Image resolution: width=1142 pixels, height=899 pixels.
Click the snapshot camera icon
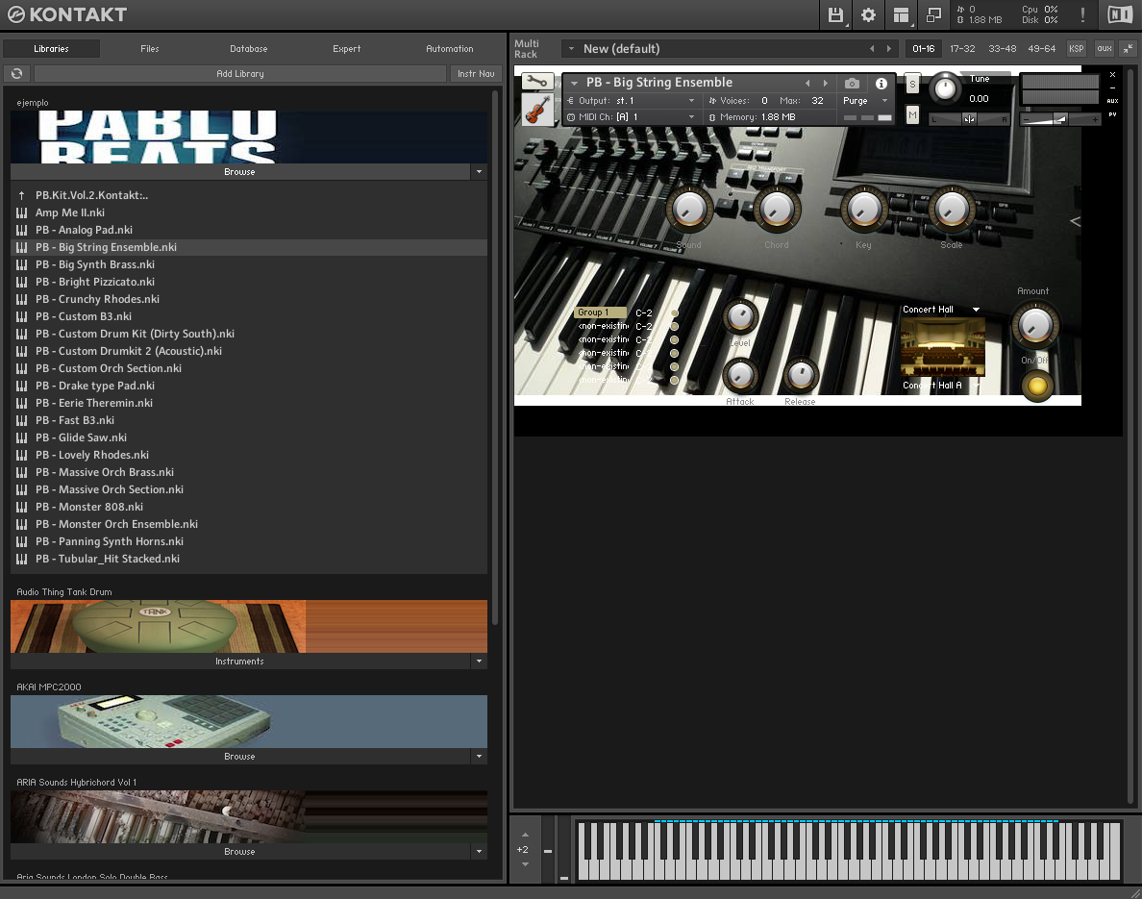coord(852,83)
